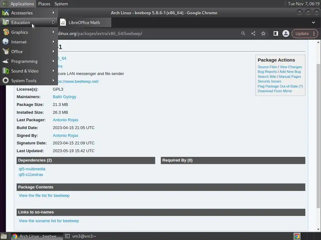The width and height of the screenshot is (321, 240).
Task: Open the Search Wiki link
Action: [267, 77]
